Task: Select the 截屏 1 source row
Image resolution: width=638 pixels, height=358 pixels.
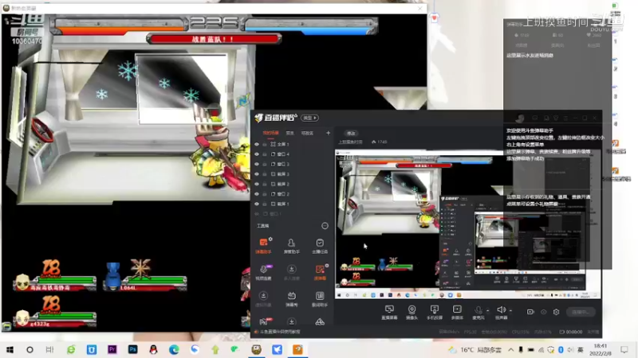Action: tap(293, 204)
